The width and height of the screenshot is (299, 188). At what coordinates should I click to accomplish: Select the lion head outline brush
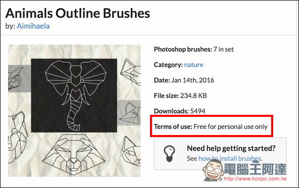click(x=74, y=154)
